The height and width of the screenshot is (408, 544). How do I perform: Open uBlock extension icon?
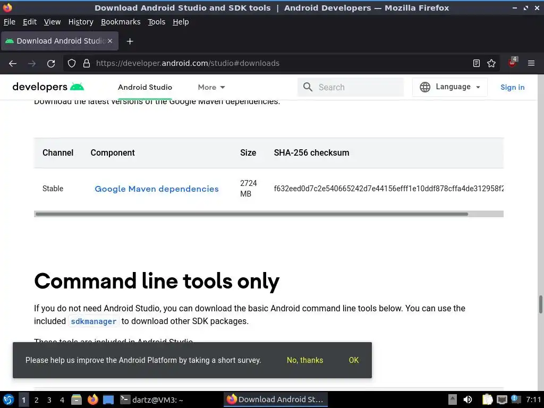513,63
